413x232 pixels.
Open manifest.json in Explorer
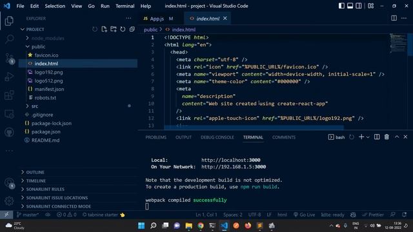click(49, 89)
